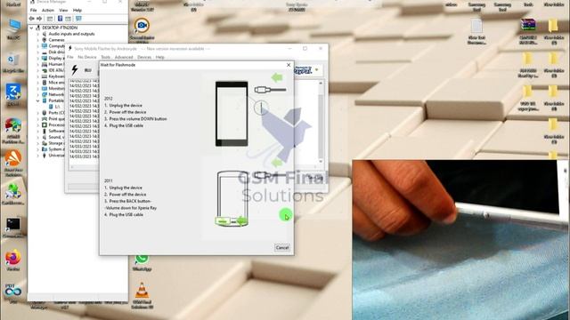The height and width of the screenshot is (320, 570).
Task: Select the Mice category icon in tree
Action: pyautogui.click(x=45, y=83)
